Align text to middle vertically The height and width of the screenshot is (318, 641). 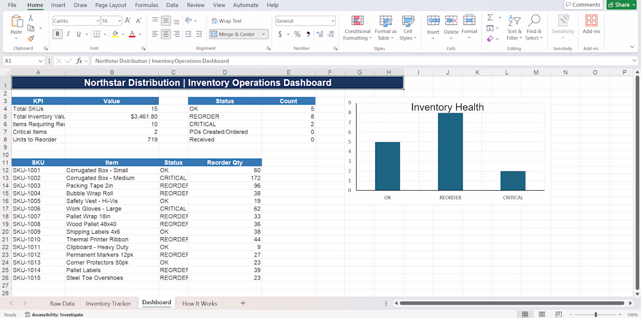(x=165, y=20)
